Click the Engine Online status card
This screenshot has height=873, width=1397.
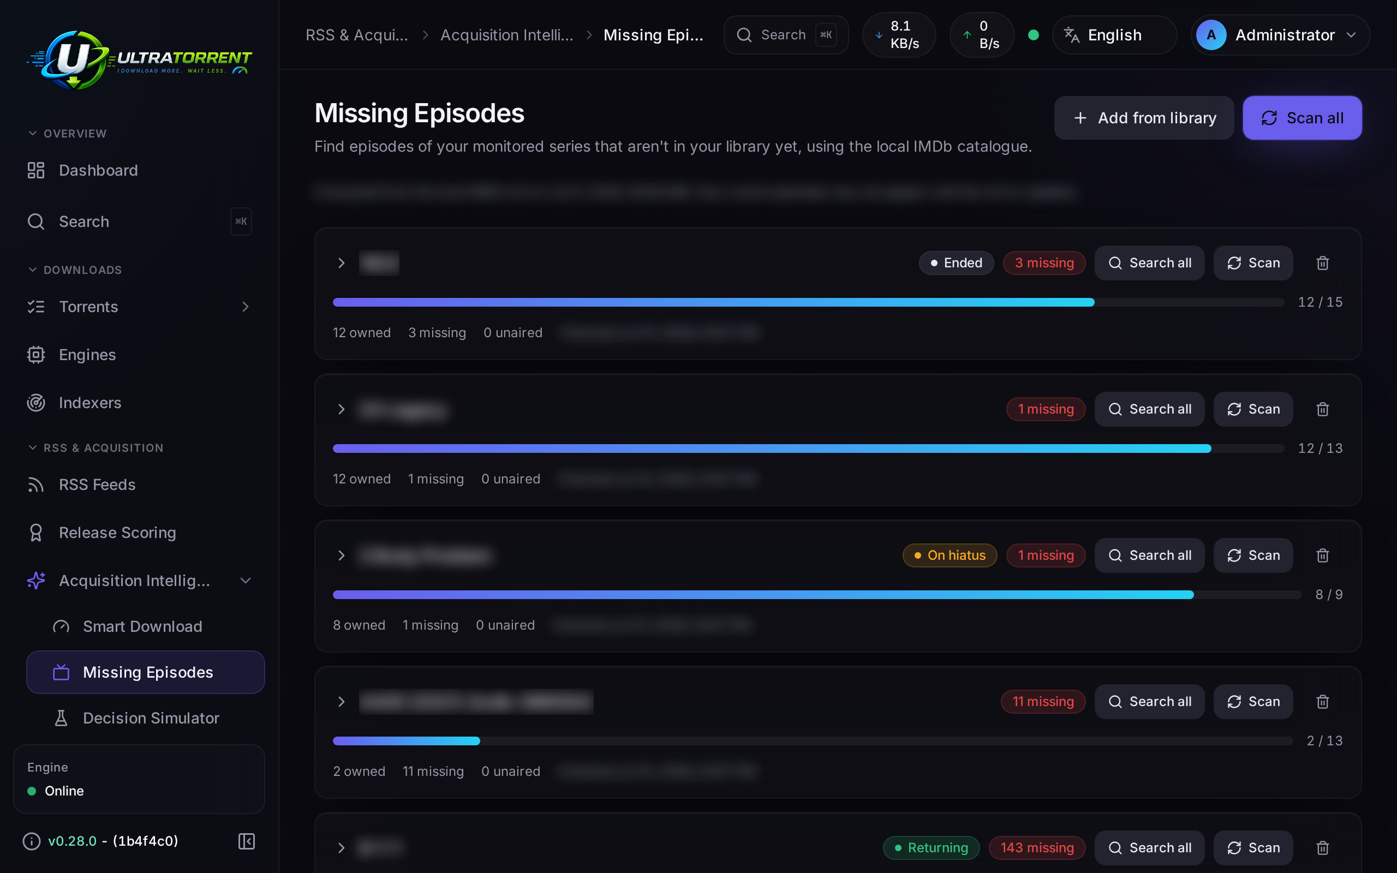139,779
